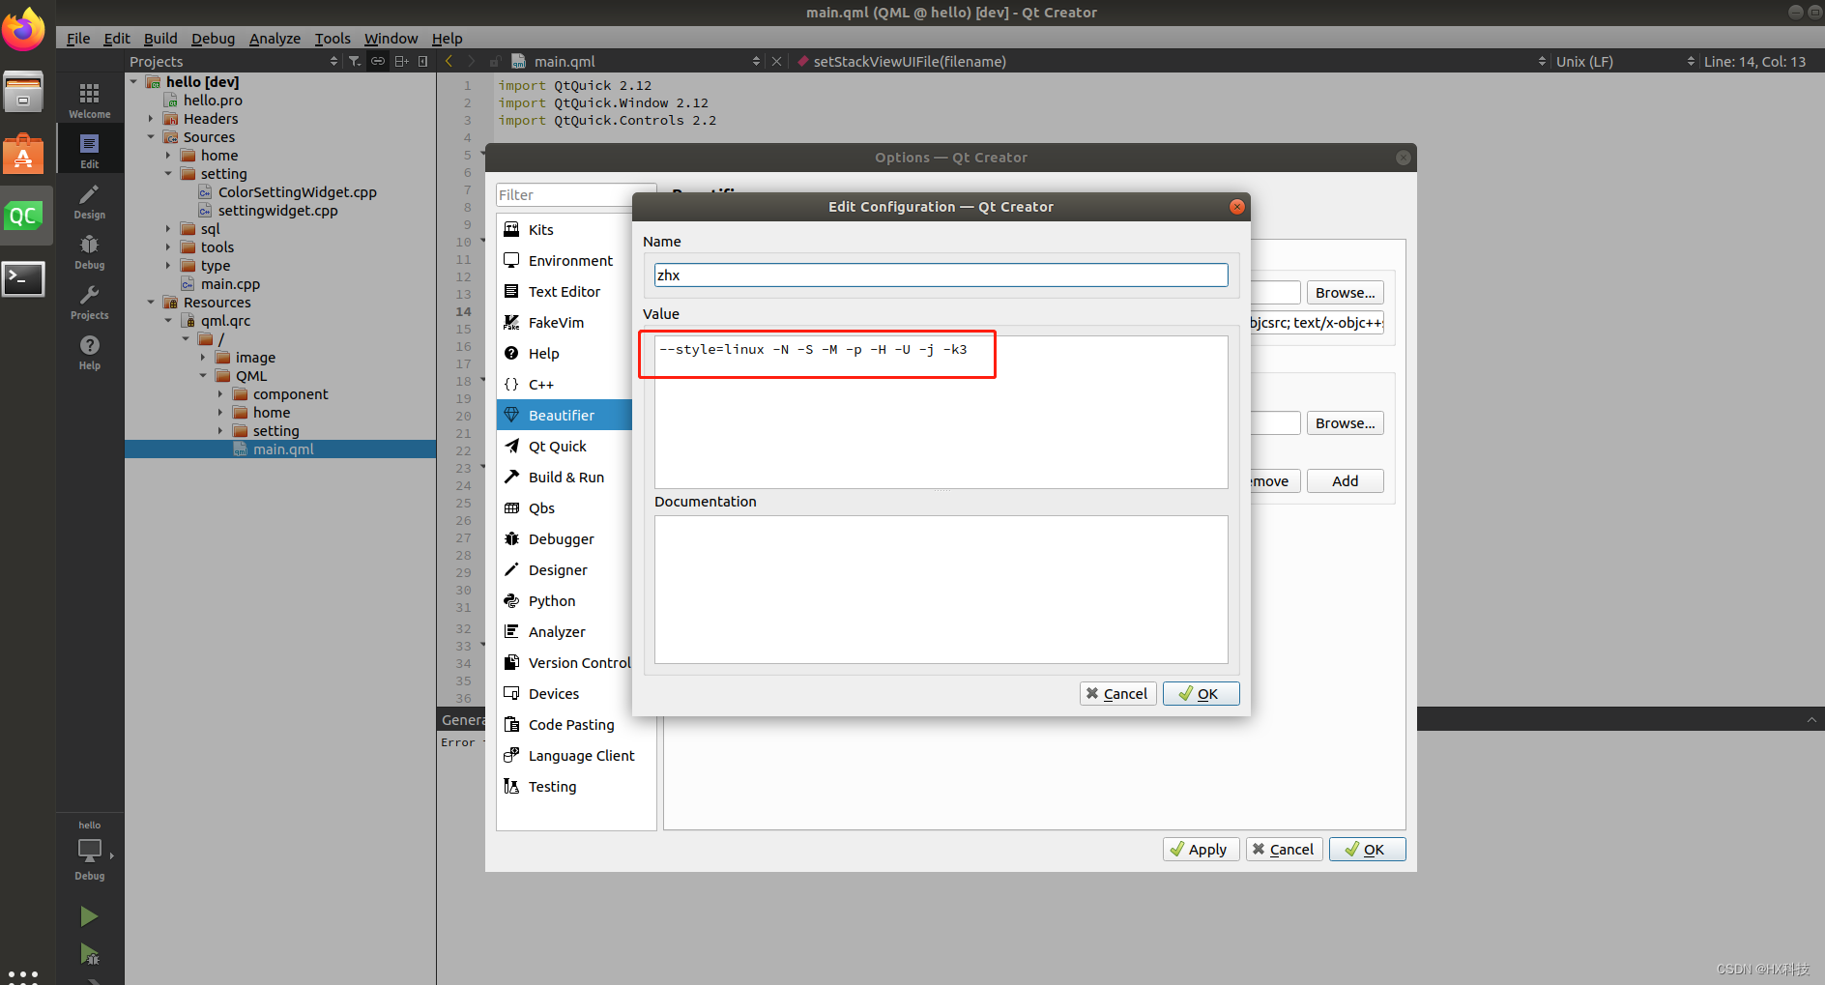Open the Window menu
The height and width of the screenshot is (985, 1825).
point(391,39)
